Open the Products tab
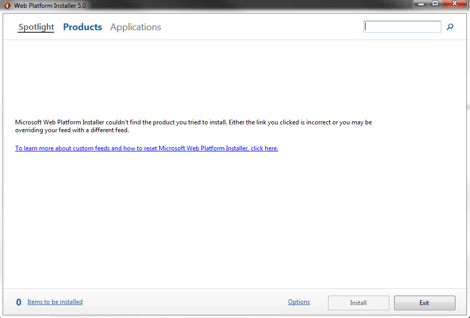The width and height of the screenshot is (470, 318). [x=83, y=27]
